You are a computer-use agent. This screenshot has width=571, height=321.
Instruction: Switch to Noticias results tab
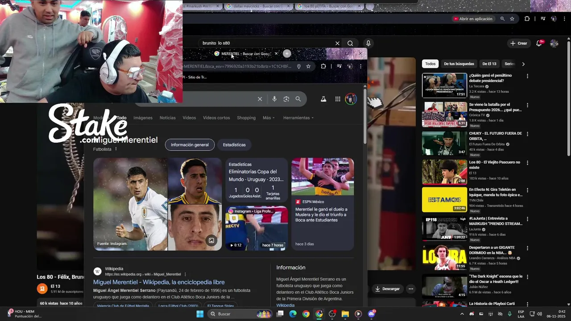[x=167, y=118]
